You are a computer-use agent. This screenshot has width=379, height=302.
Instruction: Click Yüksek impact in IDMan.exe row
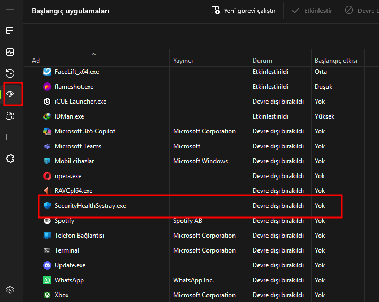pos(324,116)
